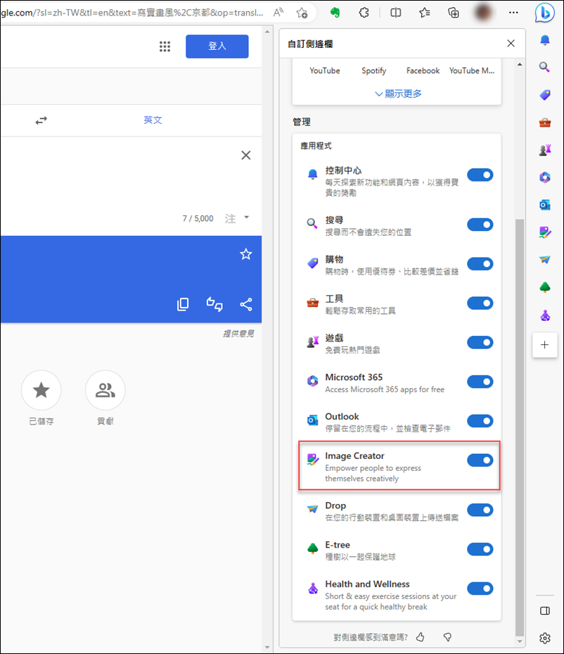This screenshot has height=654, width=564.
Task: Open the input method dropdown arrow
Action: [x=247, y=218]
